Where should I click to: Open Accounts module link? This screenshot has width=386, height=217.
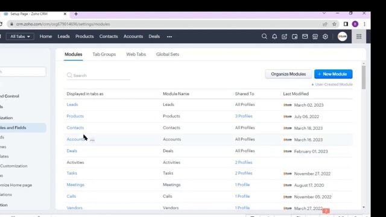pos(76,139)
